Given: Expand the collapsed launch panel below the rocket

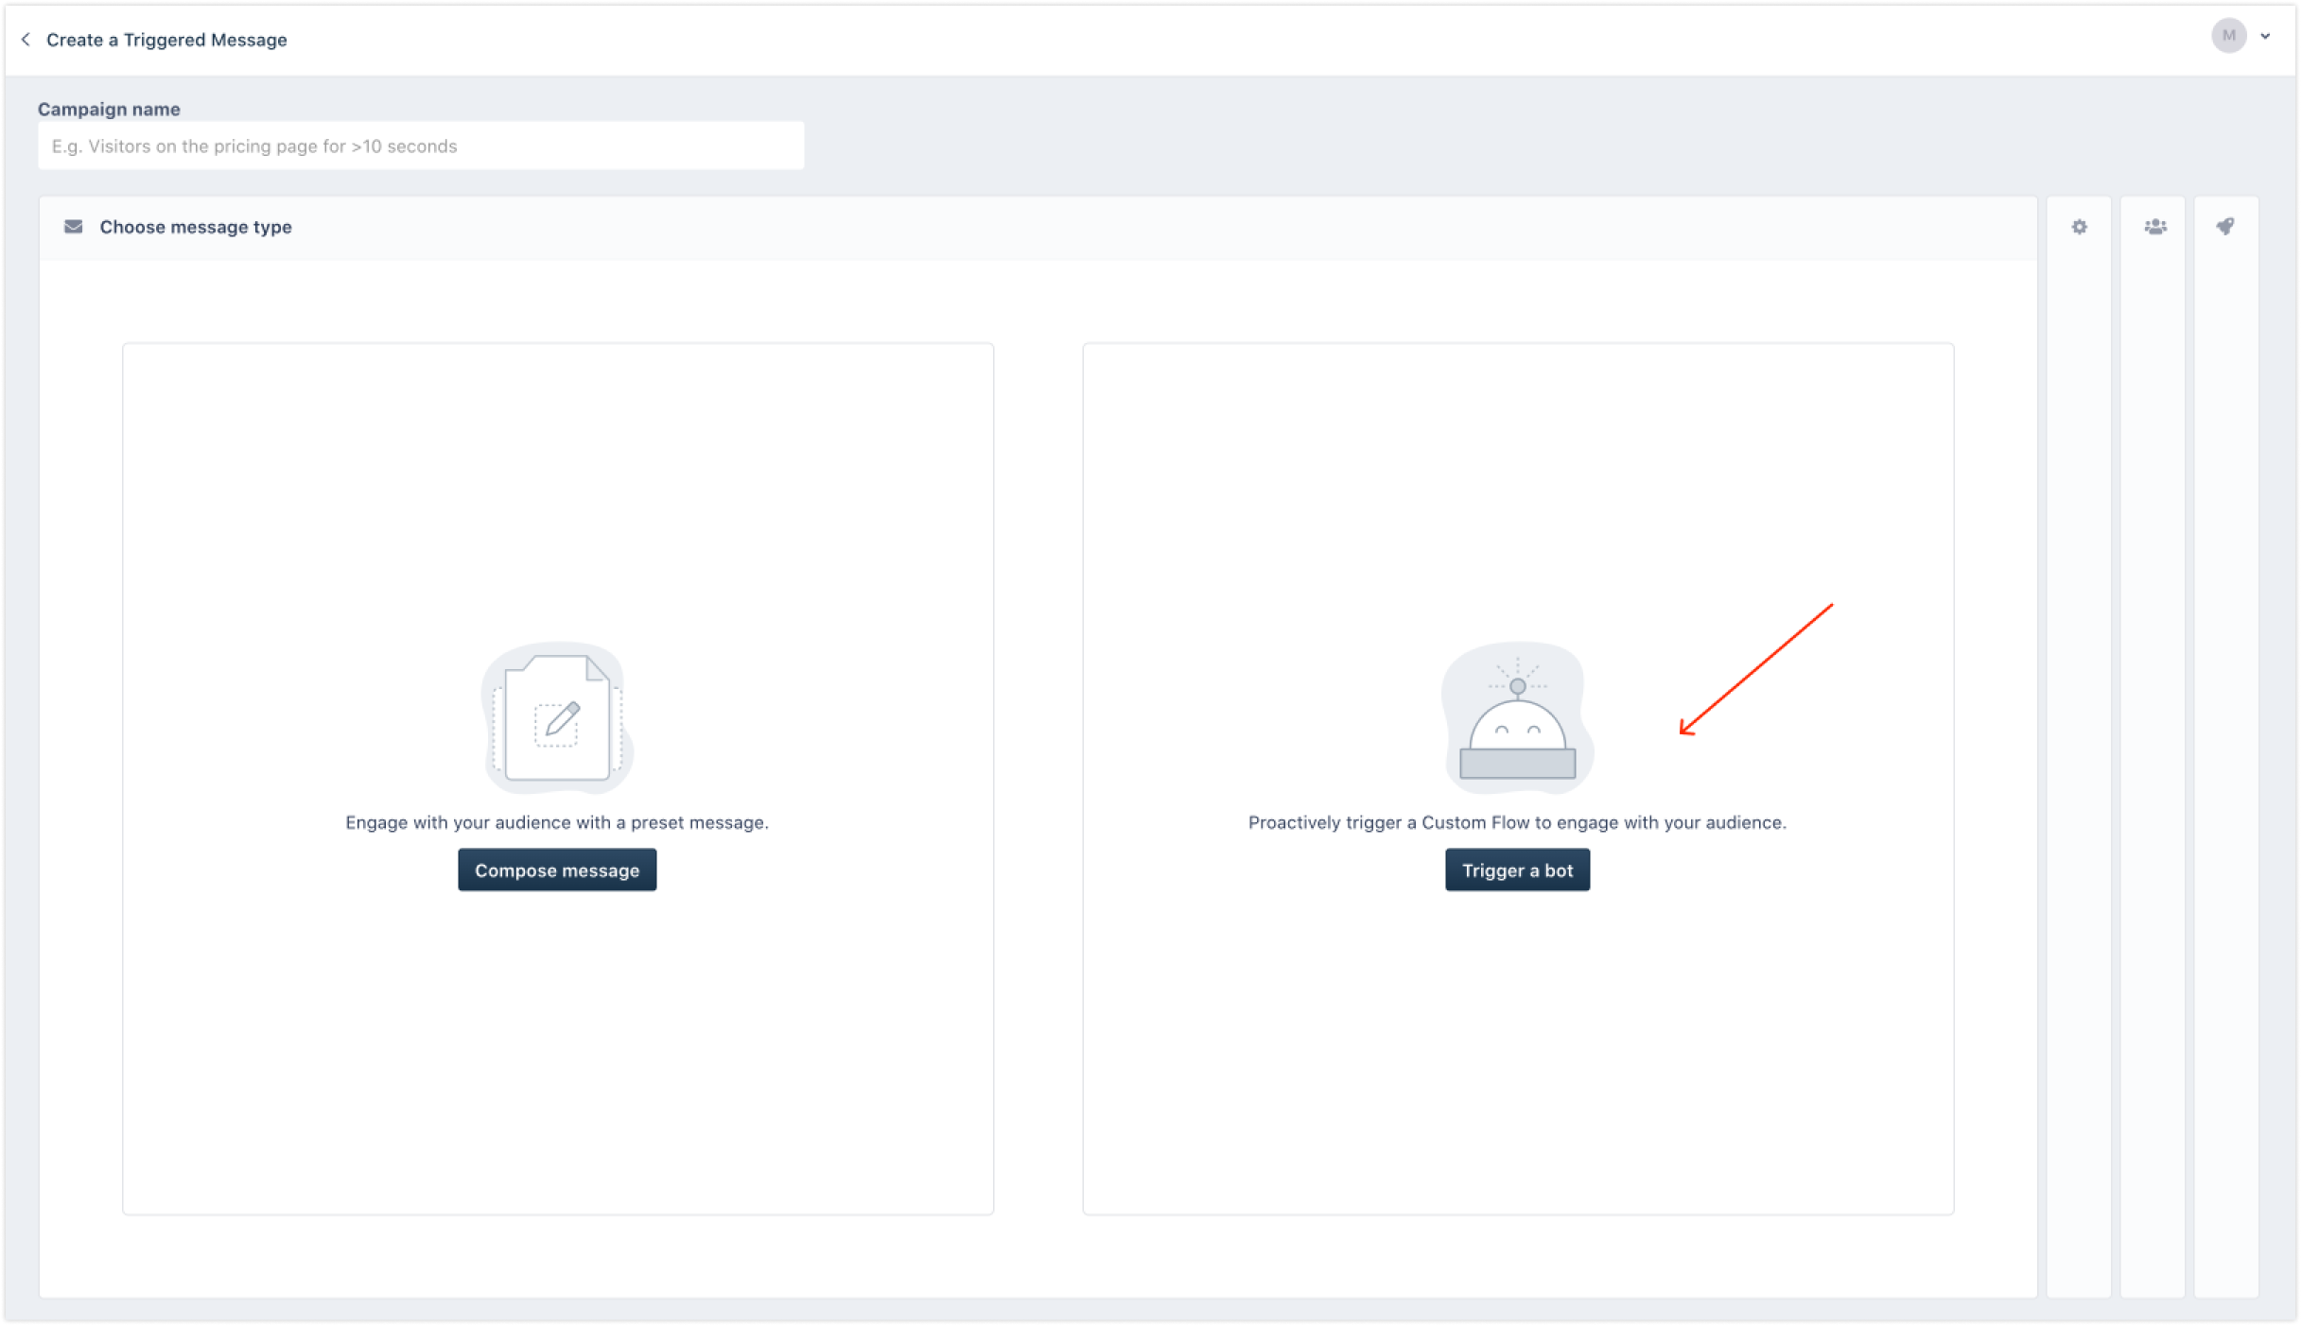Looking at the screenshot, I should click(x=2226, y=756).
